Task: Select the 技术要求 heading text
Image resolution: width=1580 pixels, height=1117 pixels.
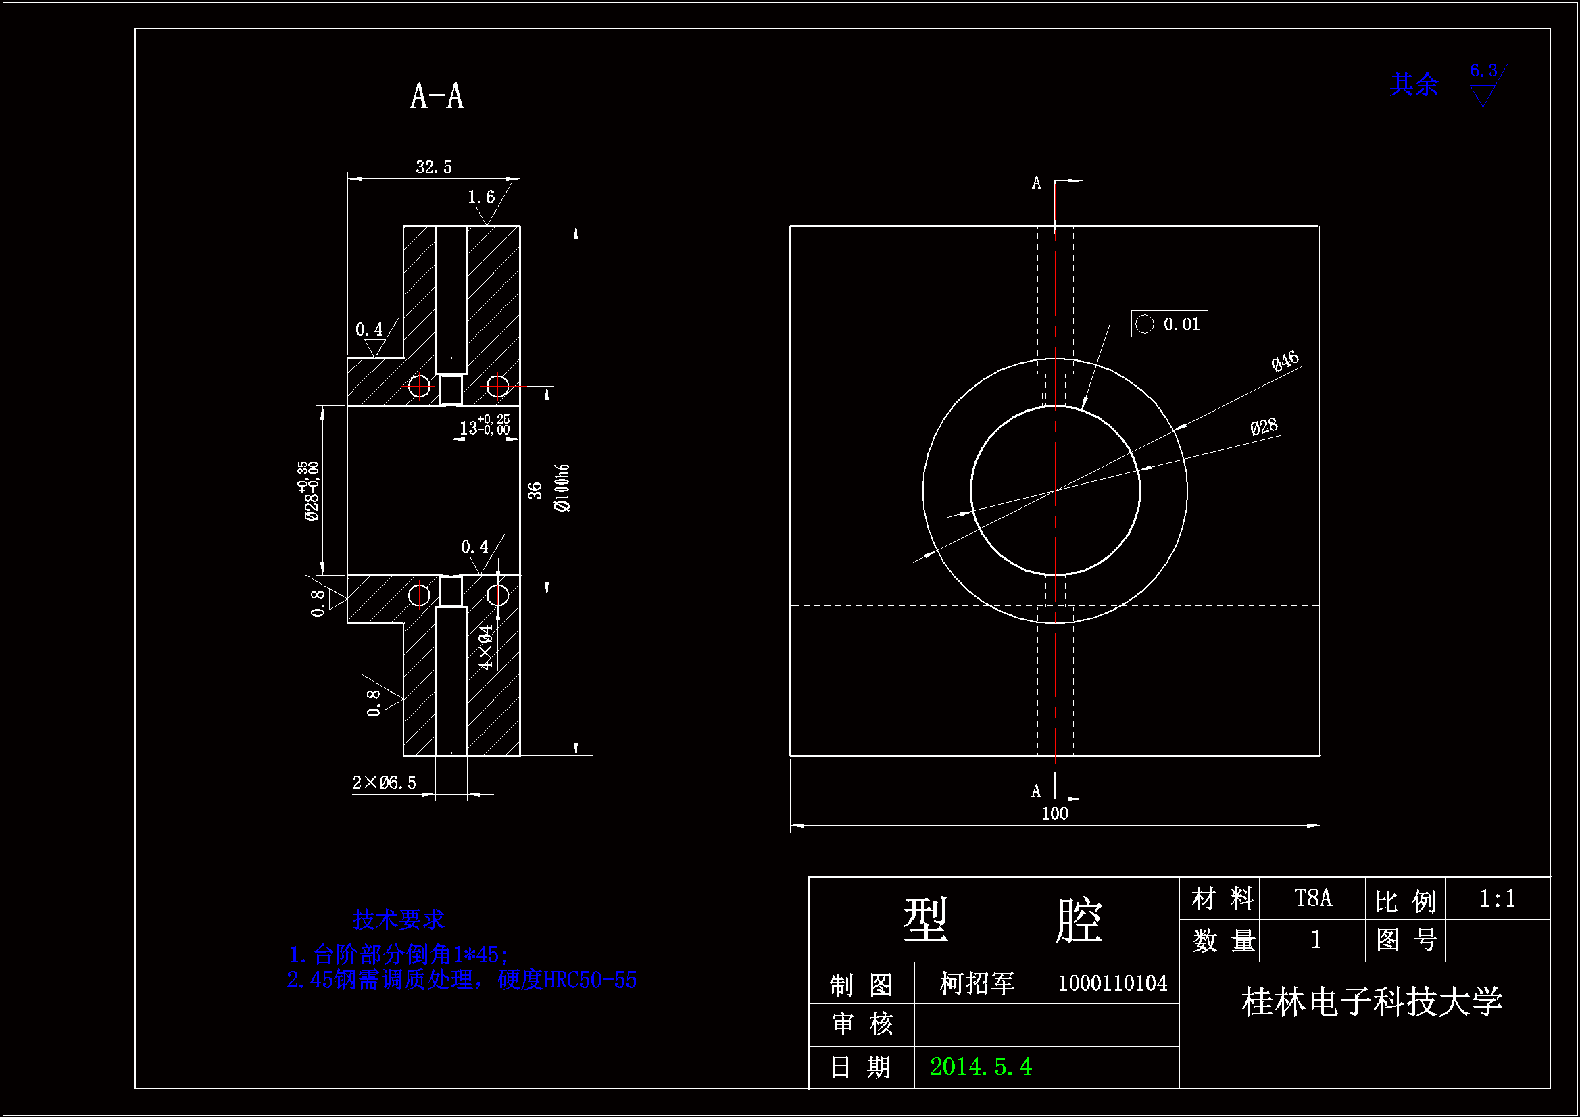Action: click(399, 919)
